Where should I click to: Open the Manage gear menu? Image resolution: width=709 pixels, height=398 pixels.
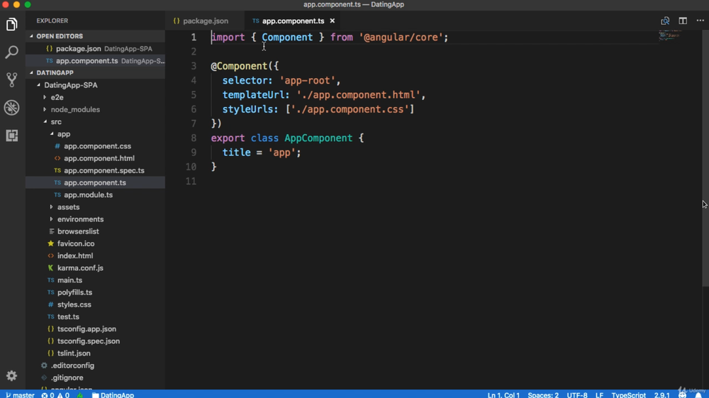pos(12,375)
